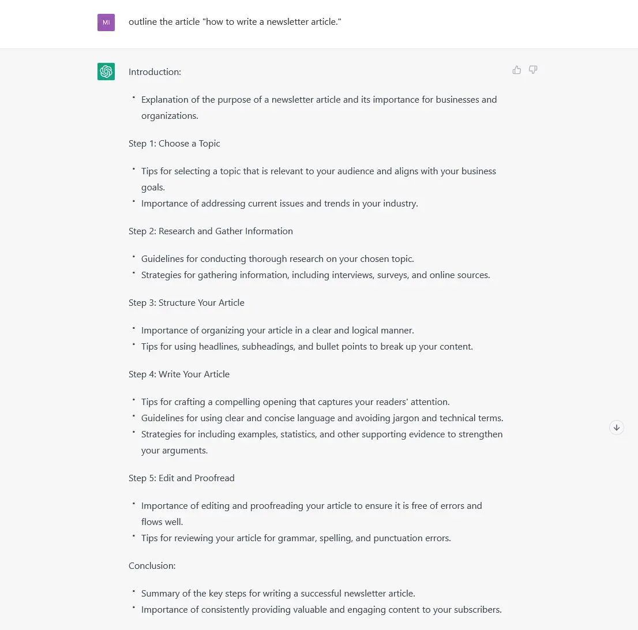Viewport: 638px width, 630px height.
Task: Select "Step 5: Edit and Proofread"
Action: pyautogui.click(x=181, y=478)
